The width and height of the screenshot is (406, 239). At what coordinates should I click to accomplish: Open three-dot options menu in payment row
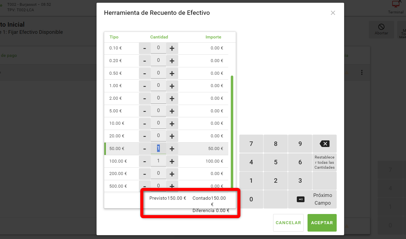point(362,73)
